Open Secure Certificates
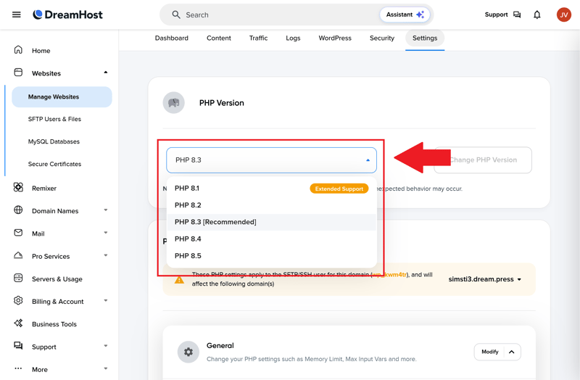 point(54,165)
